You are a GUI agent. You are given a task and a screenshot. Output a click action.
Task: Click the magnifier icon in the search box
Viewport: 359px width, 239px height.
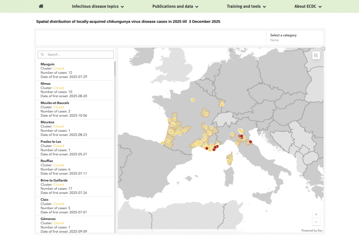tap(43, 54)
